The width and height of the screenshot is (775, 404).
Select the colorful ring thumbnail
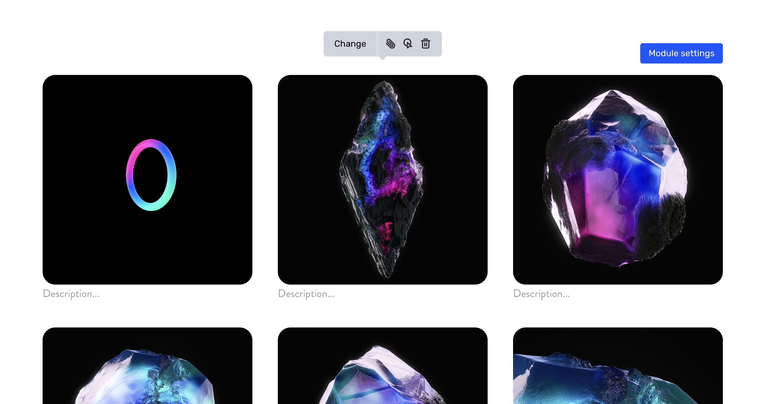click(147, 179)
